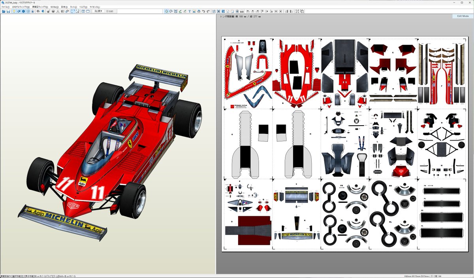
Task: Open the 展開図ウィンドウ(E) menu
Action: pyautogui.click(x=40, y=7)
